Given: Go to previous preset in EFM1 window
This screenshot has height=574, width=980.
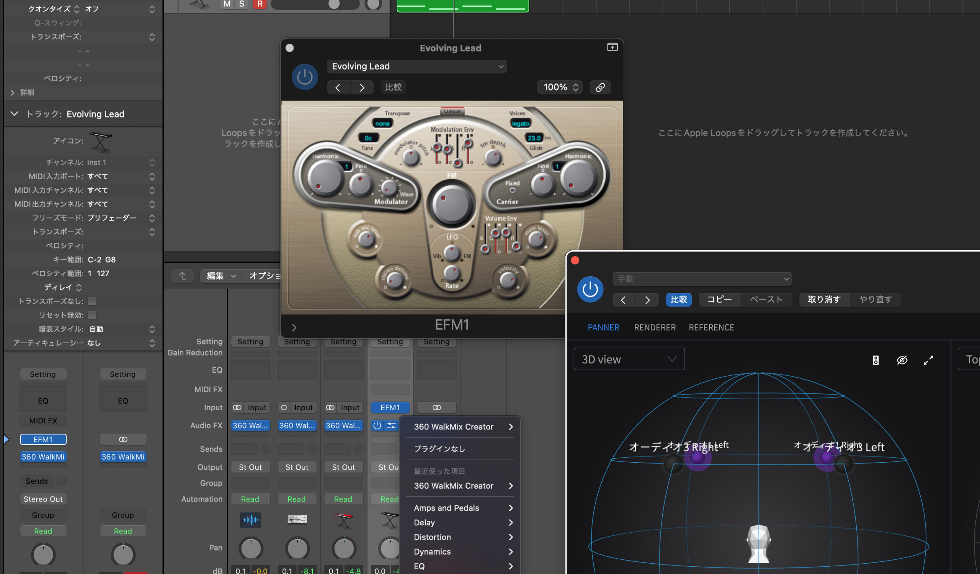Looking at the screenshot, I should click(x=338, y=88).
